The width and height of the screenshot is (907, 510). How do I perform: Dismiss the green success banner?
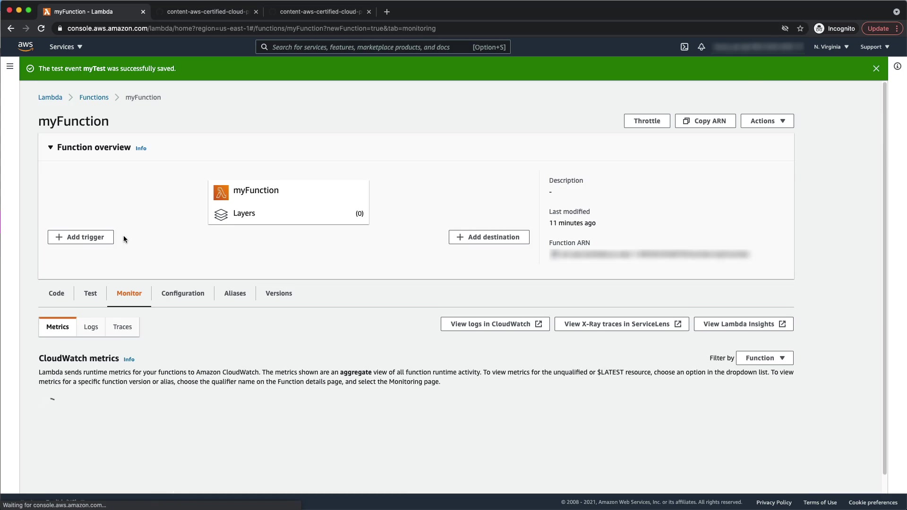pos(876,68)
